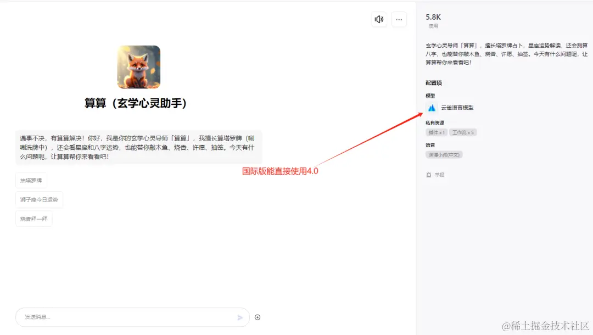
Task: Click the send message arrow icon
Action: click(240, 317)
